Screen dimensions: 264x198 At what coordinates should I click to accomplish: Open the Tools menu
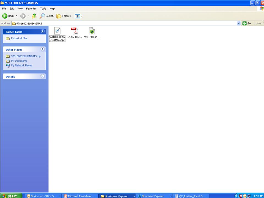pos(43,9)
